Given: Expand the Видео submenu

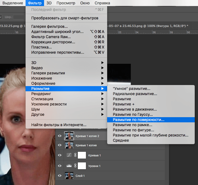Looking at the screenshot, I should pos(66,68).
